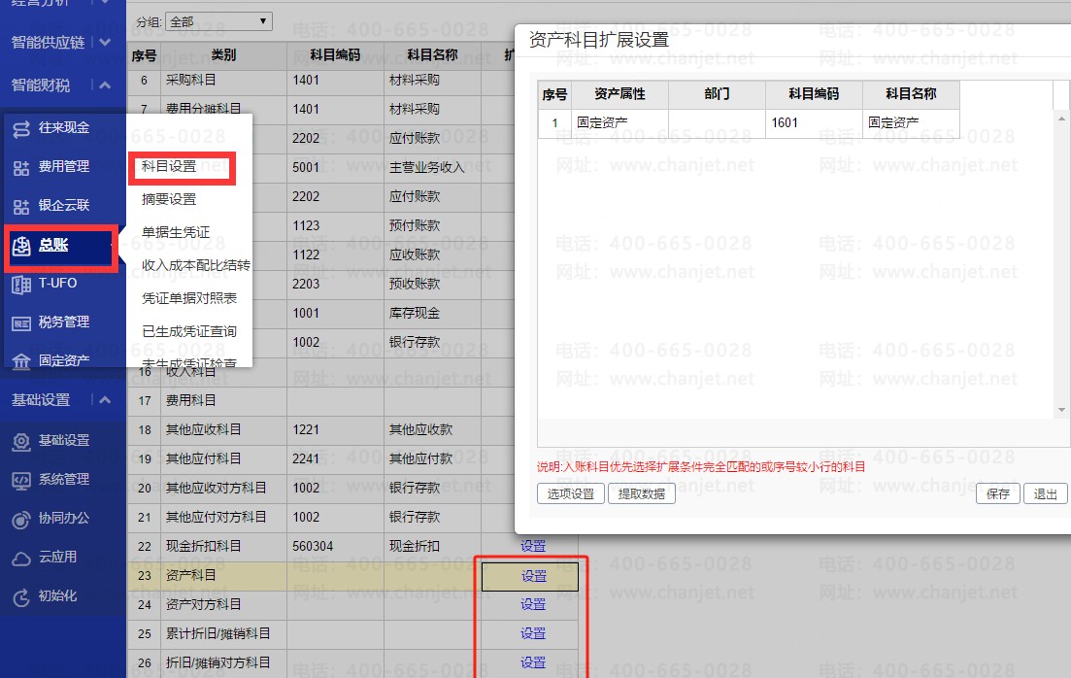The height and width of the screenshot is (678, 1071).
Task: Choose 凭证单据对照表 from the submenu
Action: [189, 298]
